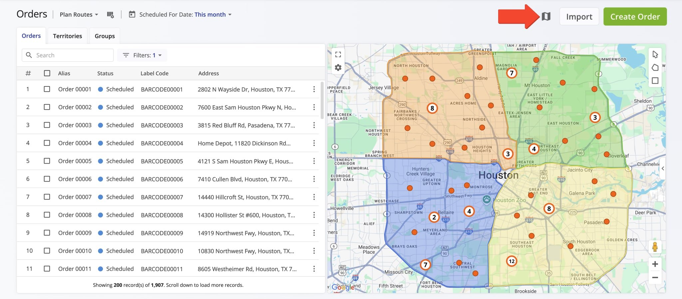682x299 pixels.
Task: Check the box for Order 00010
Action: (x=47, y=251)
